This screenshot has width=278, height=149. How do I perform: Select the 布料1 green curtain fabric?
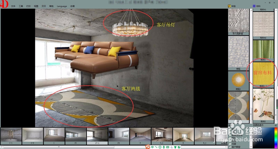263,50
